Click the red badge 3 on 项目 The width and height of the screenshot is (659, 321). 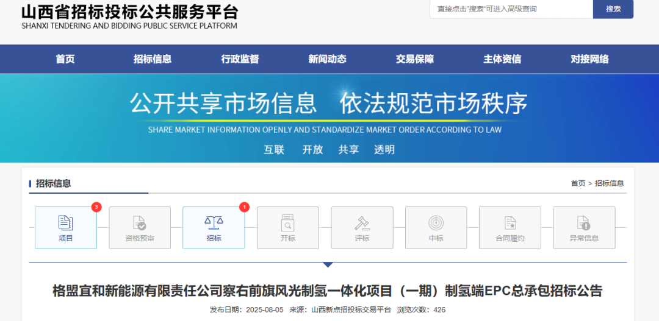pos(96,207)
